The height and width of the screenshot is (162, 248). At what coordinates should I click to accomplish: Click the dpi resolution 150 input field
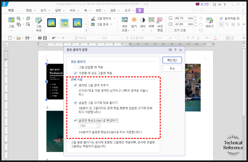pyautogui.click(x=88, y=126)
